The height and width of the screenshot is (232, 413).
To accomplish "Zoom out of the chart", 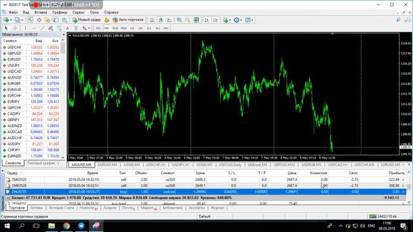I will (x=188, y=20).
